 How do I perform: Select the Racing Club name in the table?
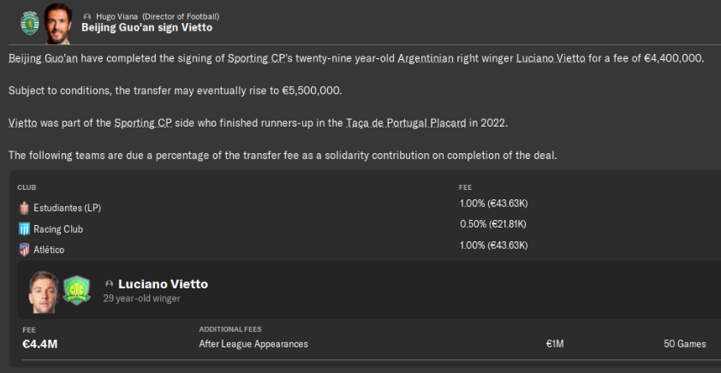point(58,229)
